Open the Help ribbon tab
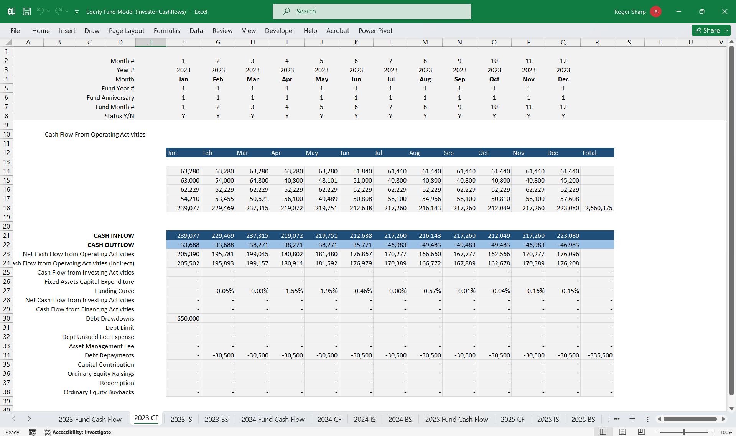Image resolution: width=736 pixels, height=436 pixels. (x=310, y=31)
